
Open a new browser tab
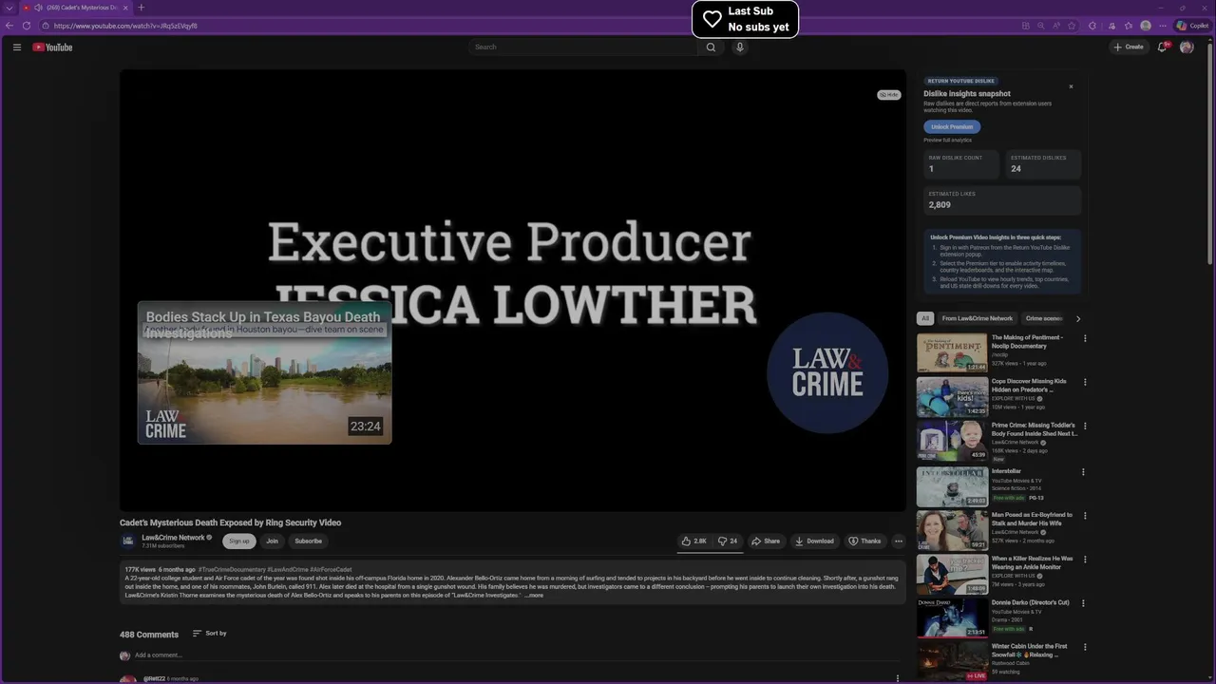(x=142, y=8)
